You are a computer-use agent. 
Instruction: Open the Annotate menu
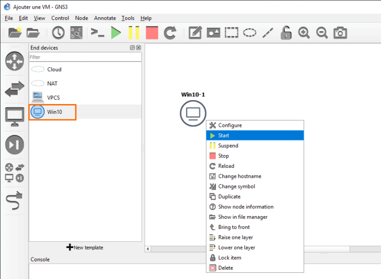(105, 18)
